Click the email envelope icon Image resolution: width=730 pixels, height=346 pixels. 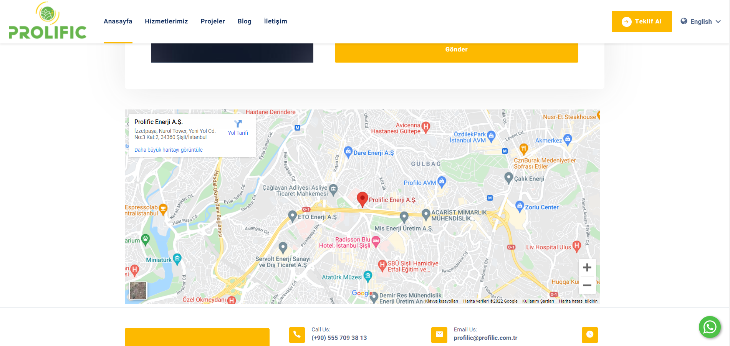pos(439,335)
